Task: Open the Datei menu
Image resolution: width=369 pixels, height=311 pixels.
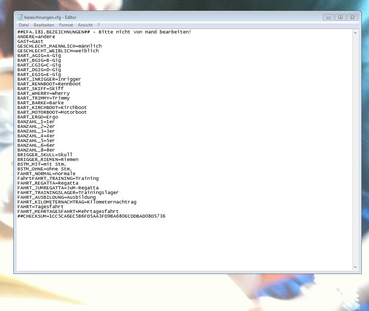Action: pos(24,25)
